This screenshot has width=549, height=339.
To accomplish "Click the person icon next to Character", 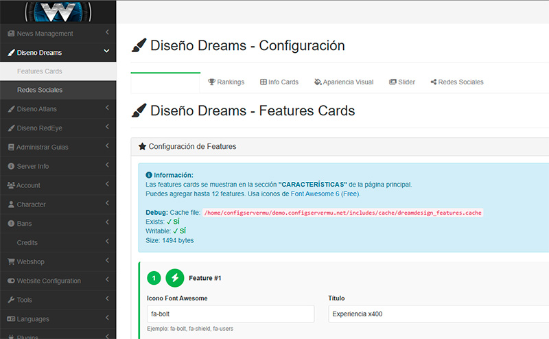I will click(x=11, y=204).
